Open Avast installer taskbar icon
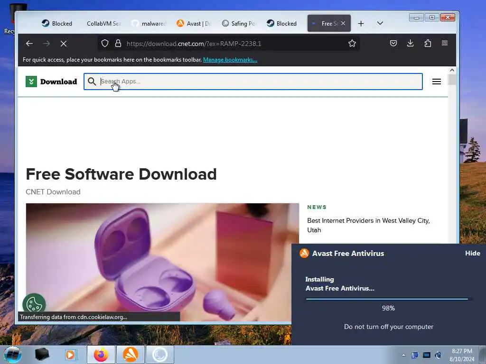The height and width of the screenshot is (364, 486). [x=131, y=355]
